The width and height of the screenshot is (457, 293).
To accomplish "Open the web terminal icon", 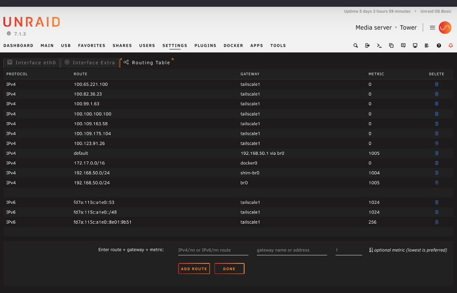I will (x=379, y=45).
